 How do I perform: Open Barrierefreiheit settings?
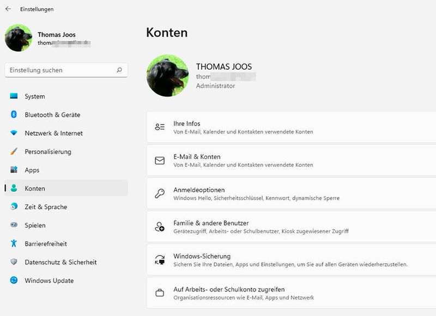coord(66,244)
